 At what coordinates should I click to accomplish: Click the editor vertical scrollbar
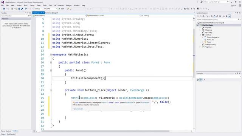[x=194, y=53]
